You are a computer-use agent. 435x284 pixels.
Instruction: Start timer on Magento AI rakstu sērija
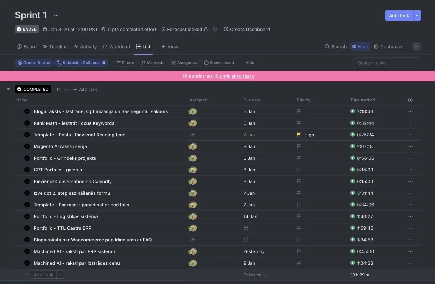tap(353, 146)
